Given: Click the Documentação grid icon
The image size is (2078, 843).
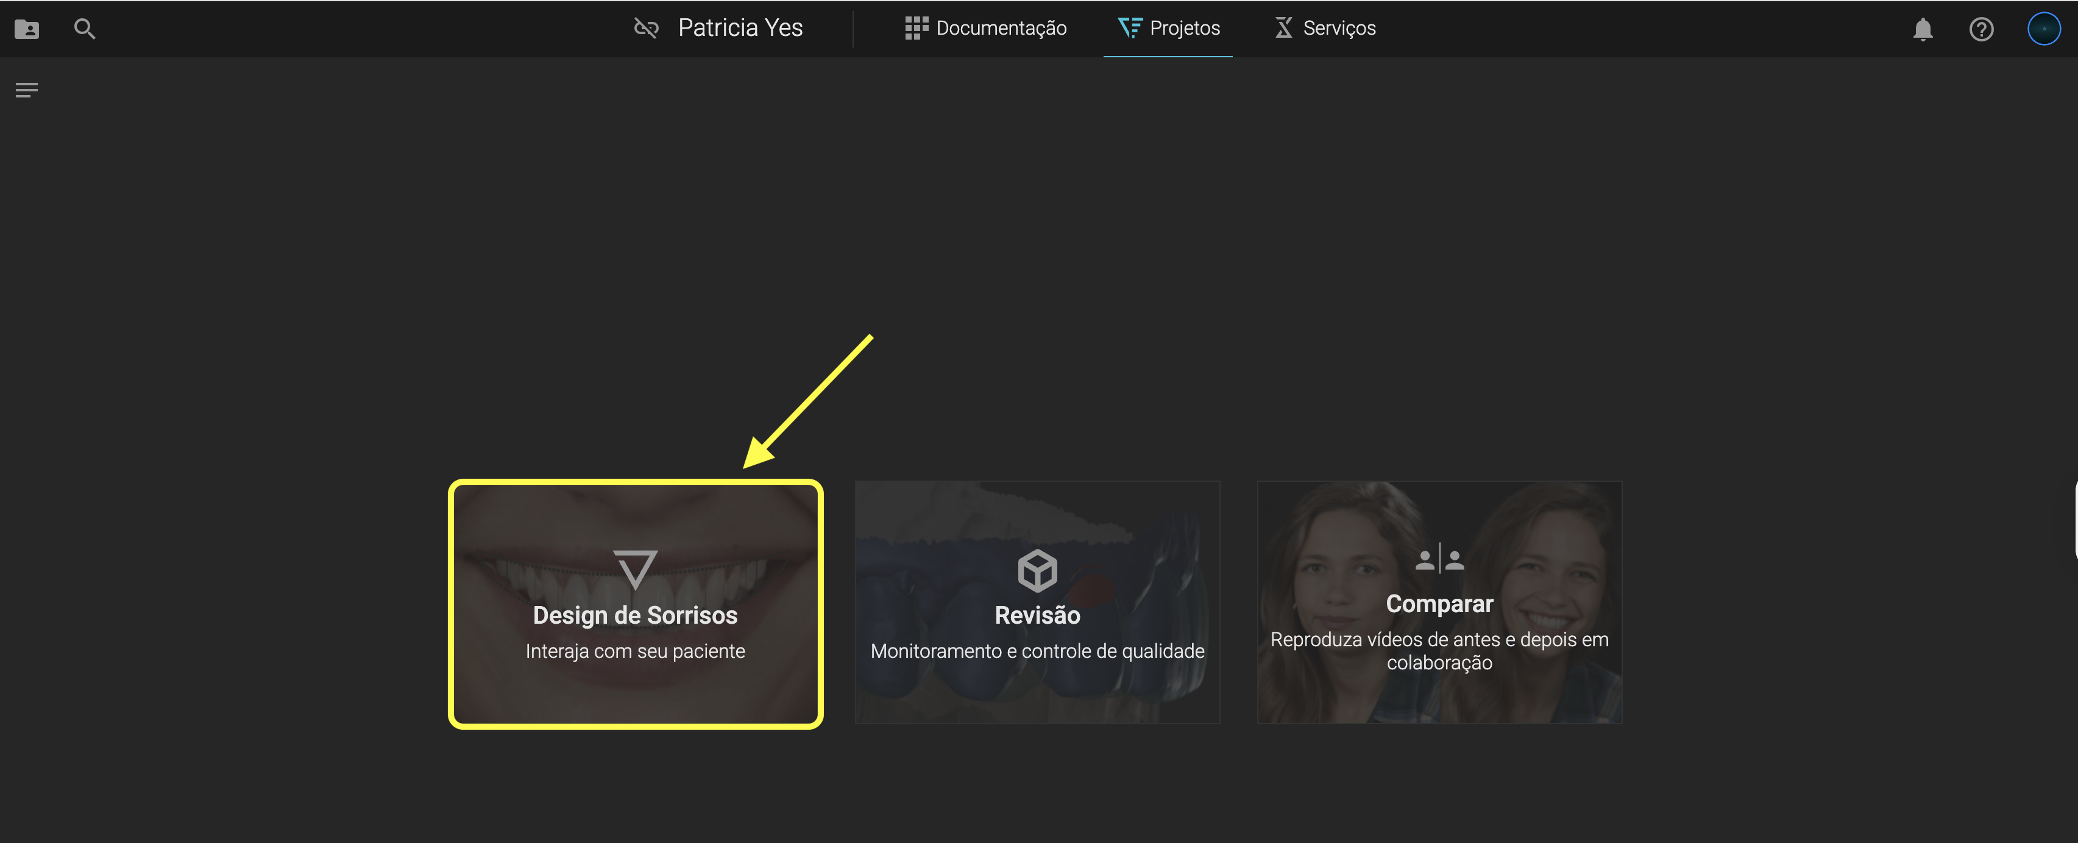Looking at the screenshot, I should pos(915,28).
